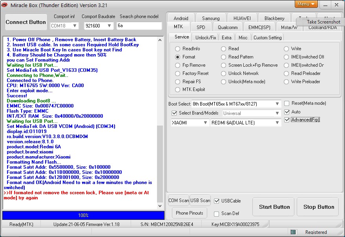The width and height of the screenshot is (345, 237).
Task: Open the small status bar grid icon
Action: (293, 232)
